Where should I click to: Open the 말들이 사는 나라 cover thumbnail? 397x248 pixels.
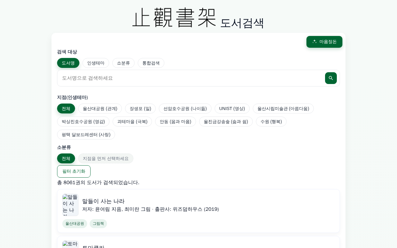[70, 205]
